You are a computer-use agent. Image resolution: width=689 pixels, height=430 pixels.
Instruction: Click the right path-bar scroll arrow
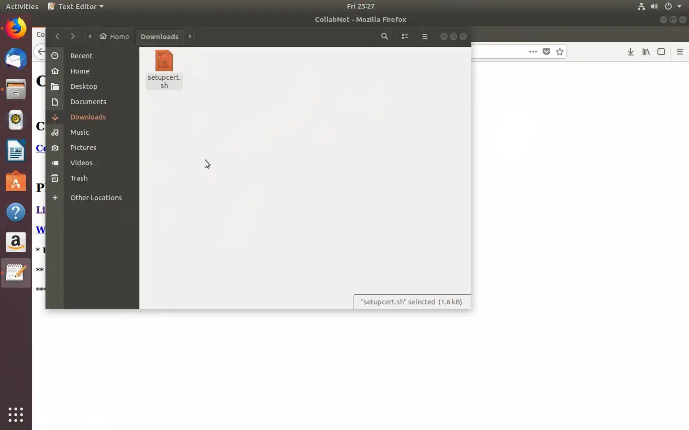pos(190,36)
